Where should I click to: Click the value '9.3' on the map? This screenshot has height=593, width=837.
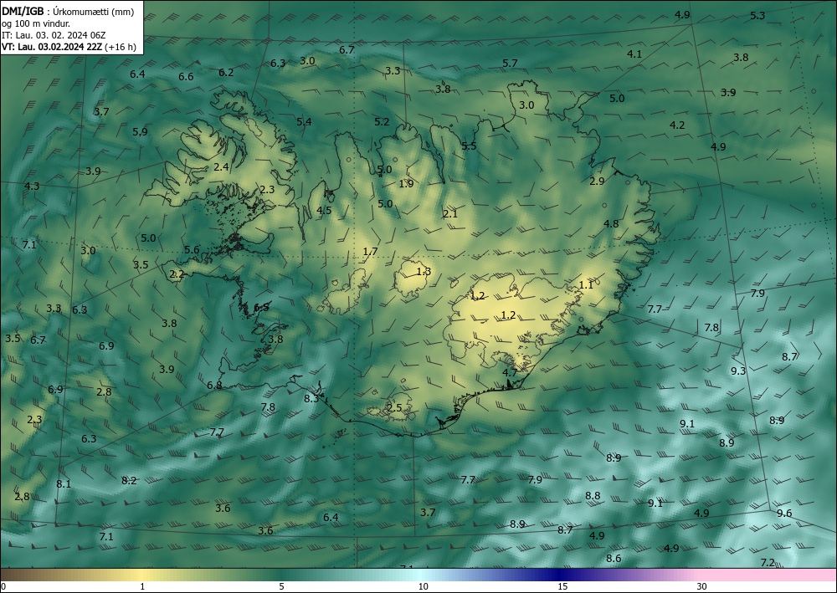[x=738, y=371]
